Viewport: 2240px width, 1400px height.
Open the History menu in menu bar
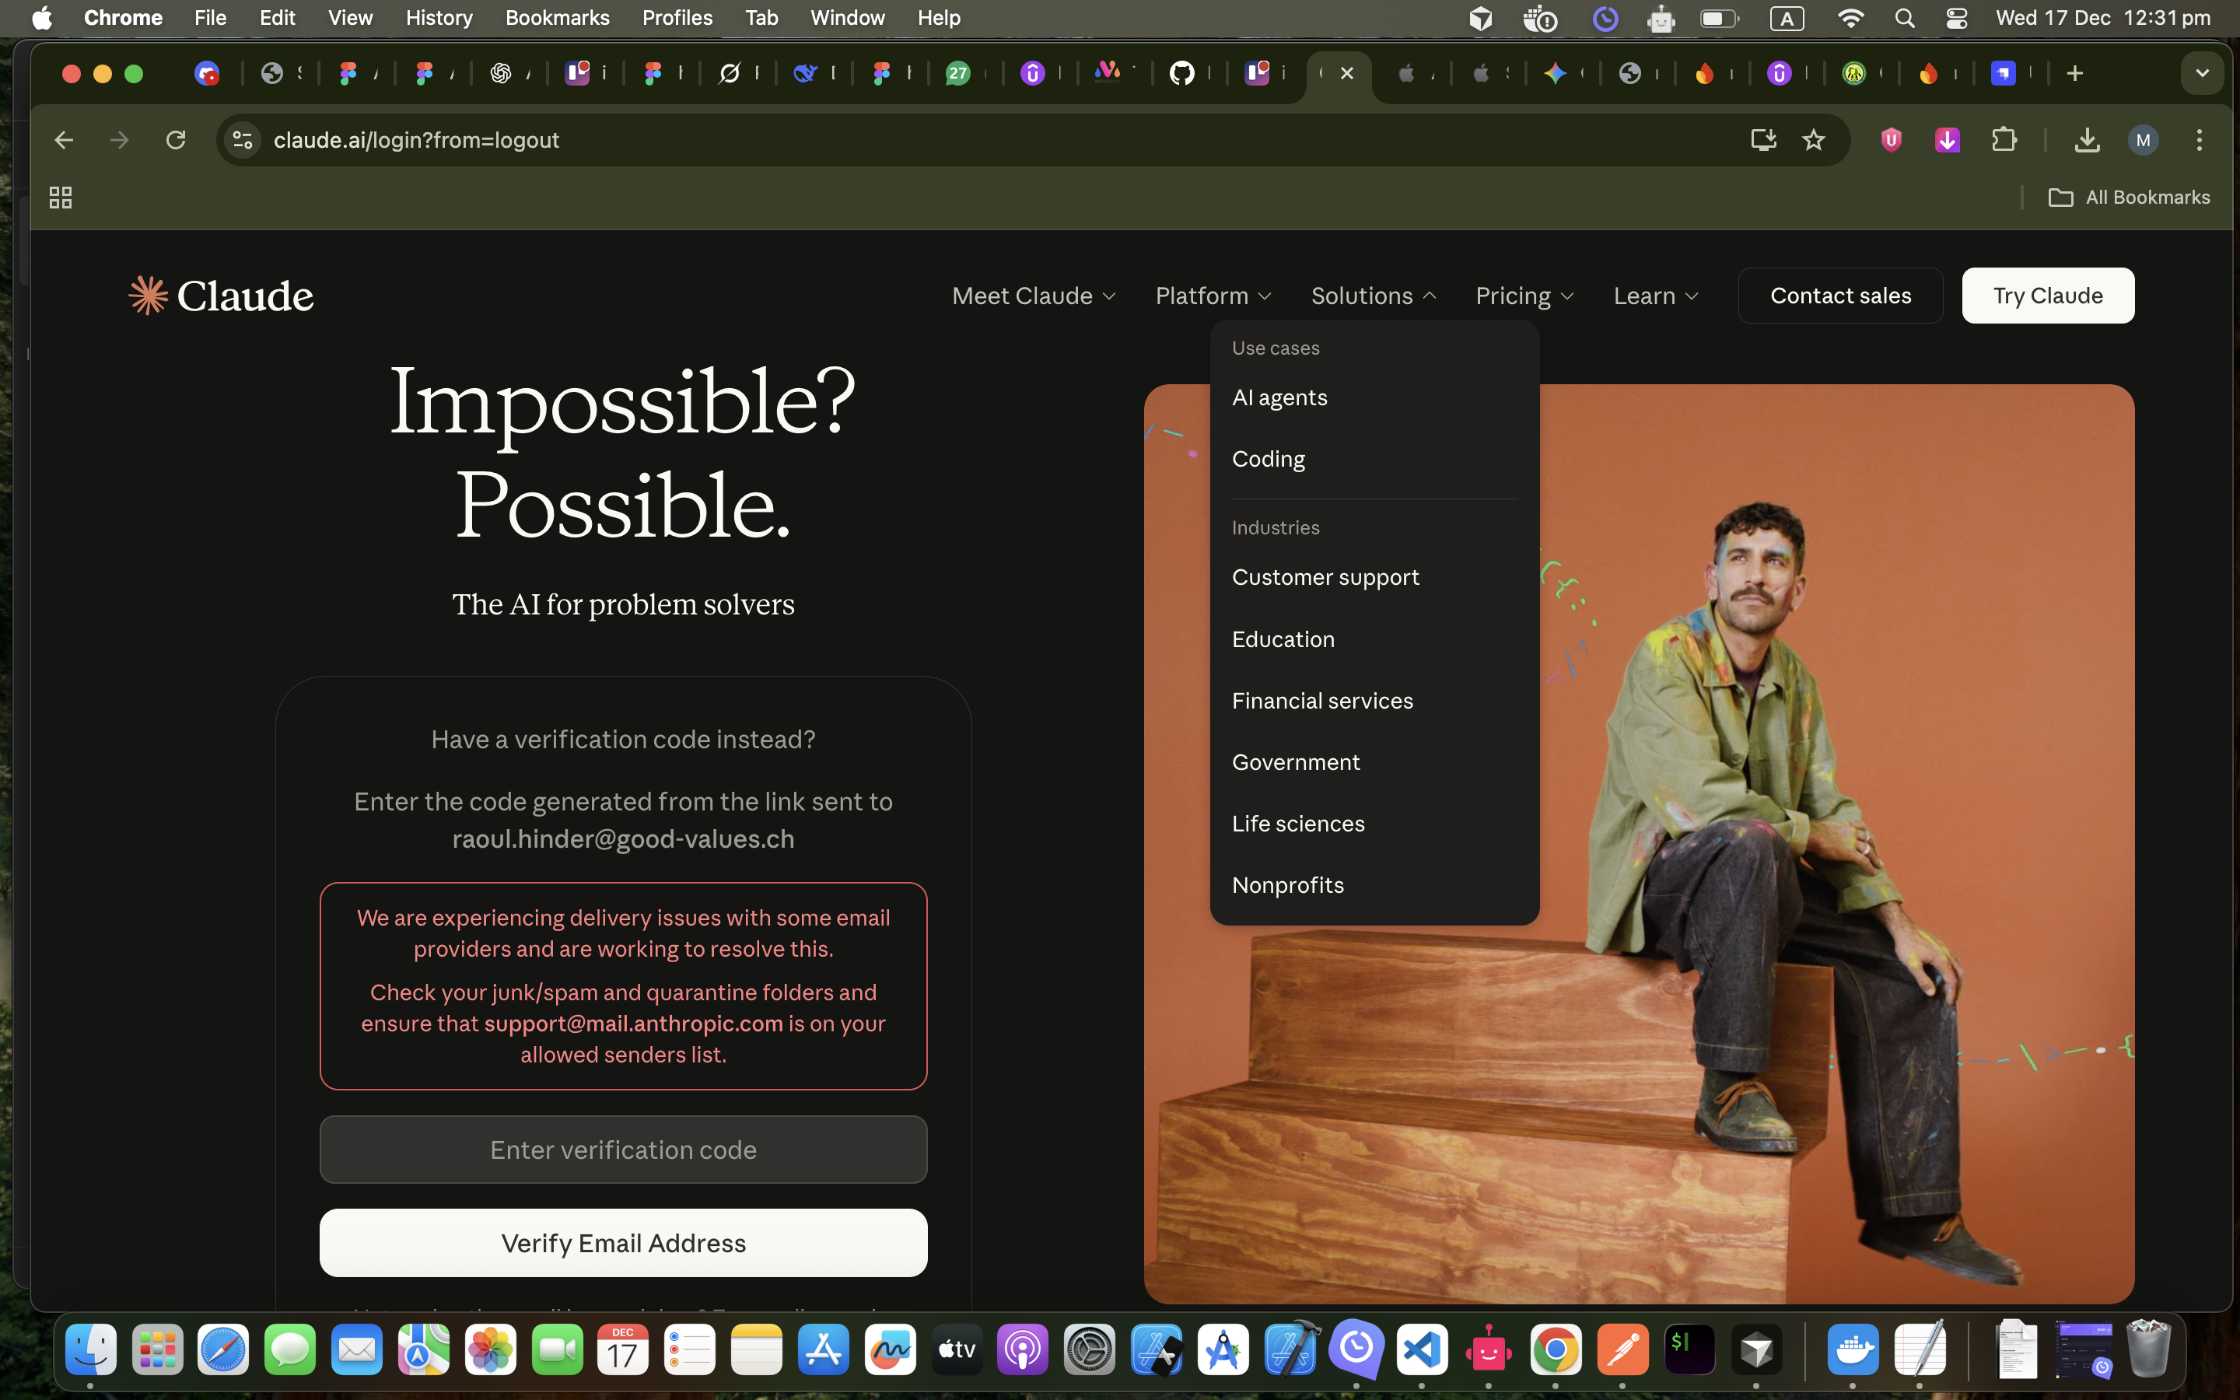coord(439,18)
